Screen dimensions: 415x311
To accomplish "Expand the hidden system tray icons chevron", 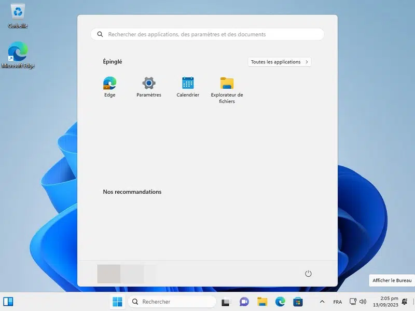I will (322, 302).
